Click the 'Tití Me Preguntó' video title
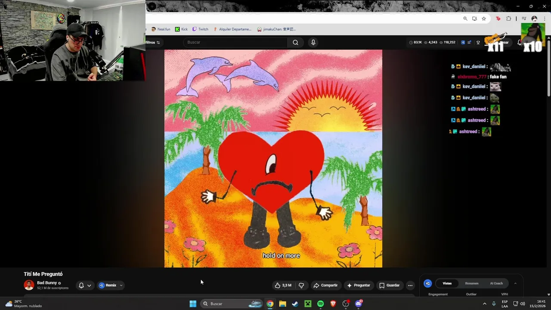551x310 pixels. coord(43,274)
